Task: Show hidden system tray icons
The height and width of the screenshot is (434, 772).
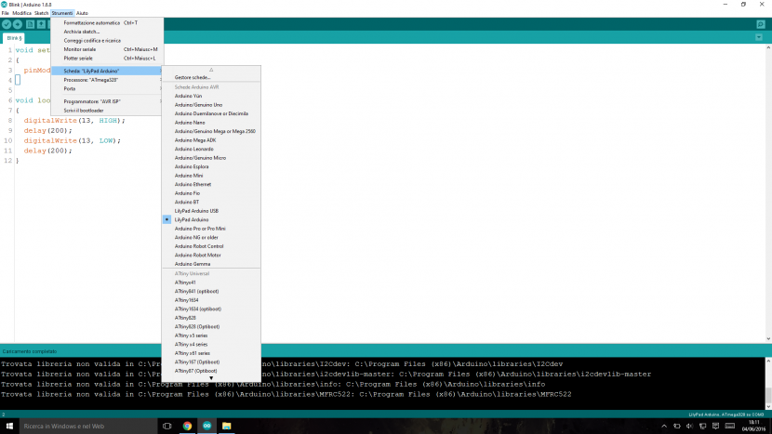Action: (x=664, y=427)
